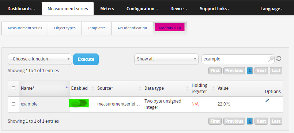Viewport: 294px width, 133px height.
Task: Open the Measurement series main tab
Action: click(x=68, y=9)
